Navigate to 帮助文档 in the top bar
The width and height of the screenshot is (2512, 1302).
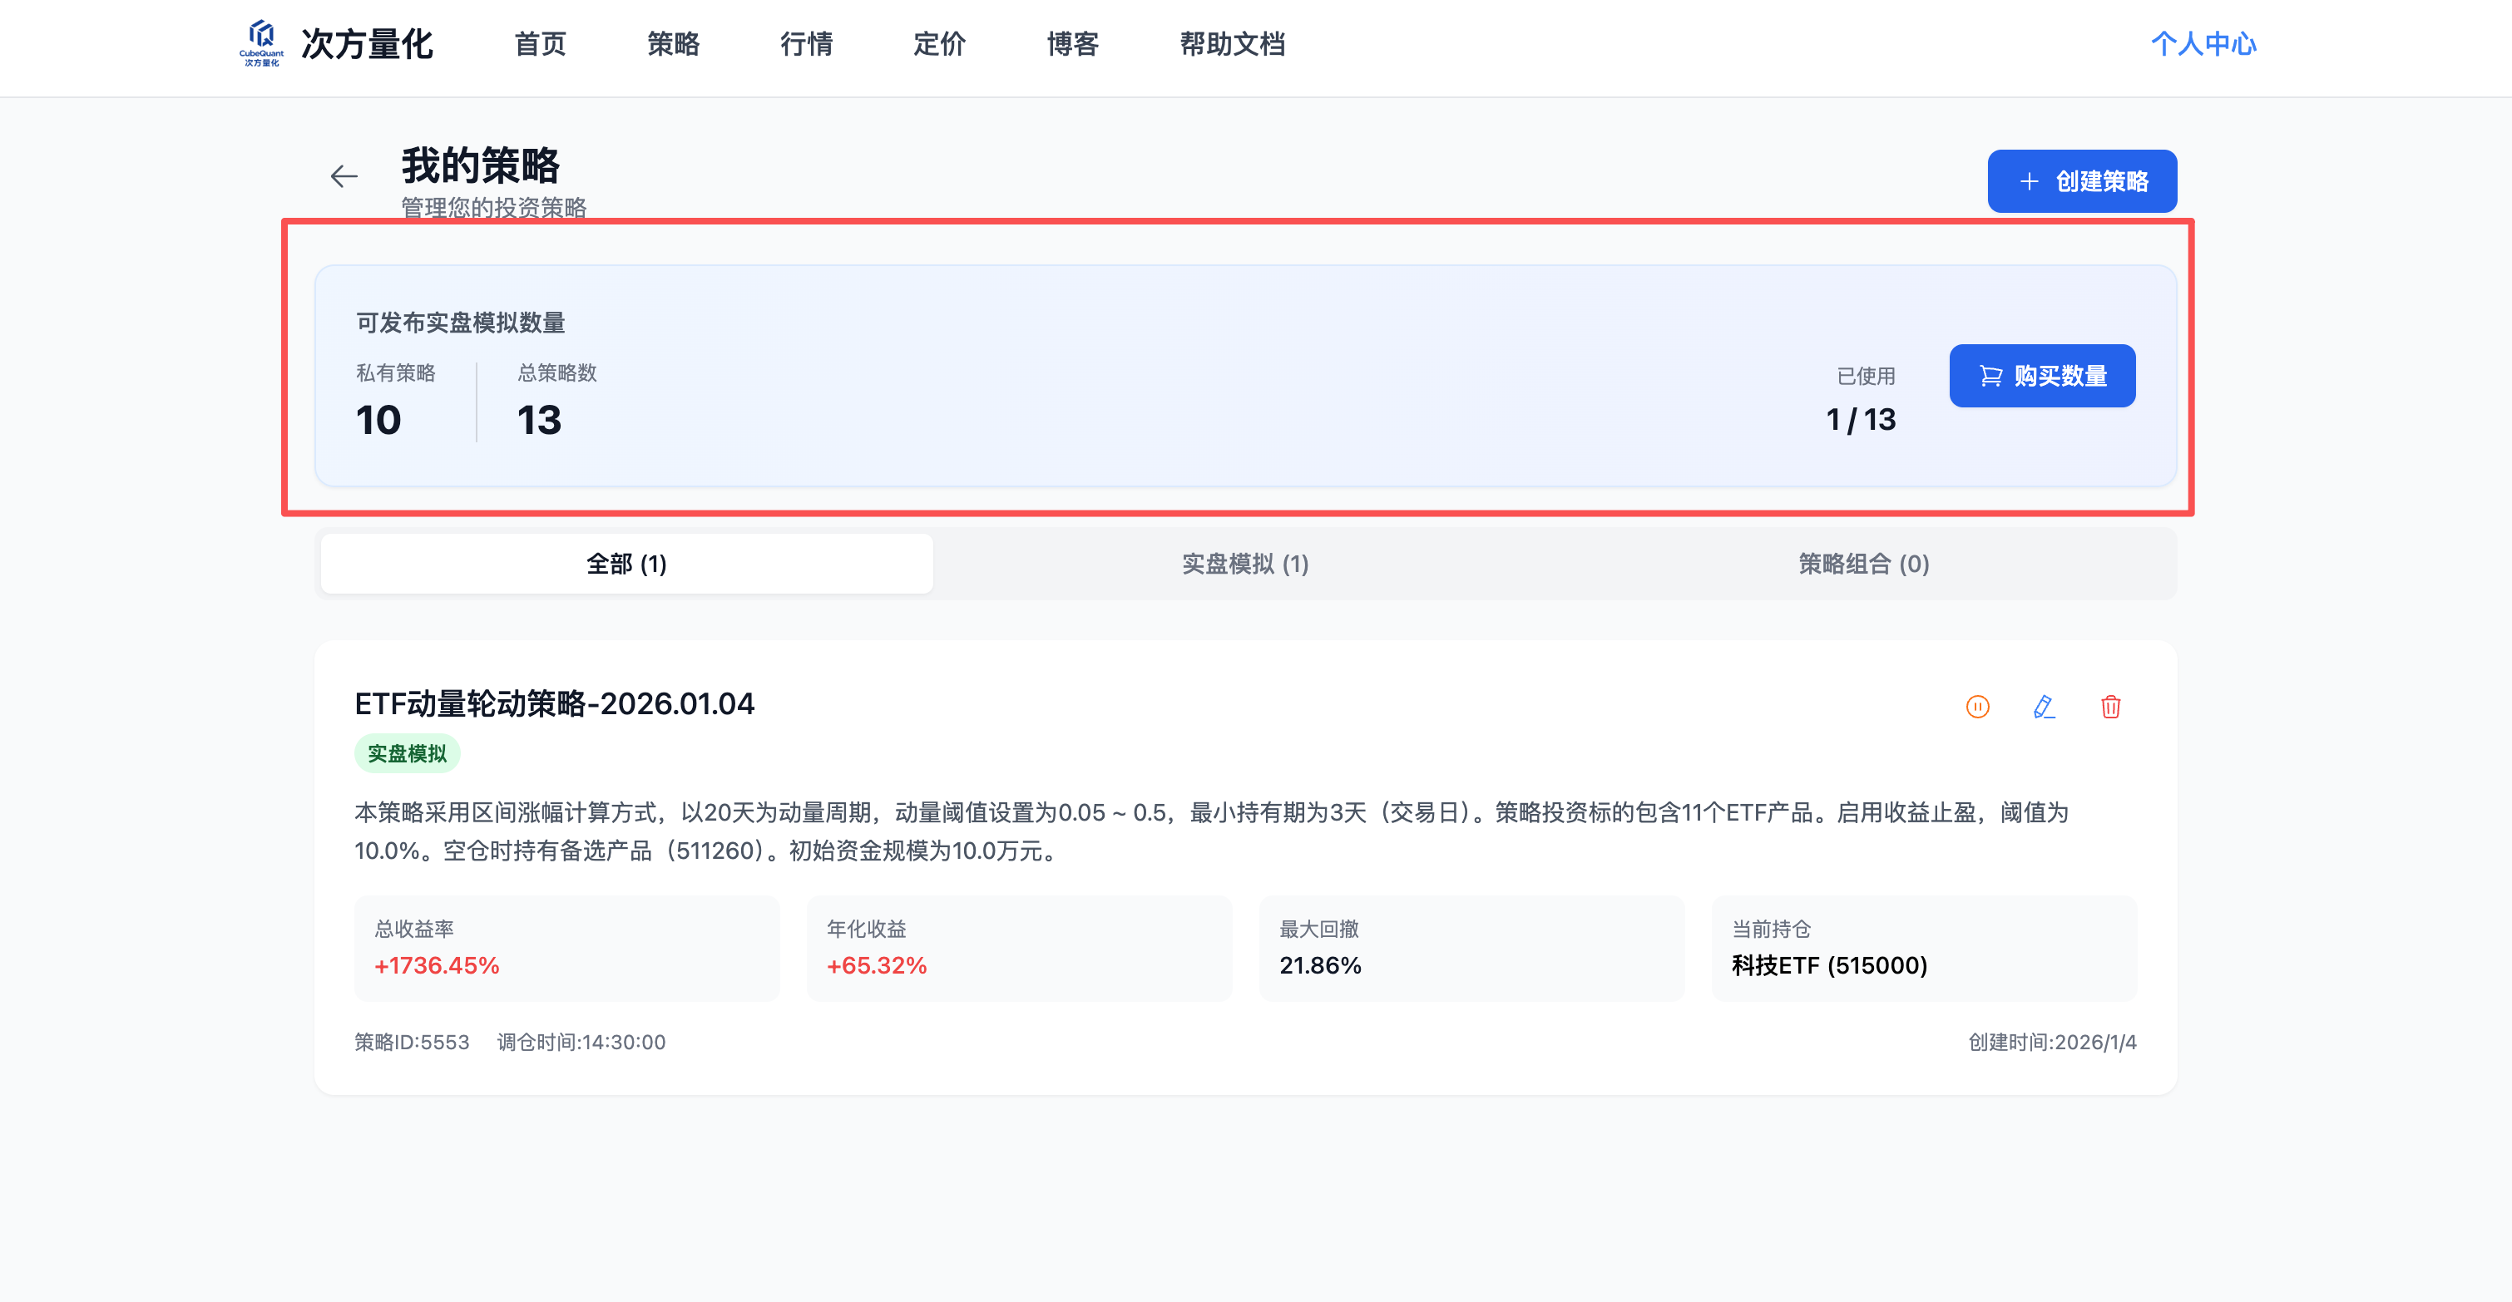[1231, 45]
